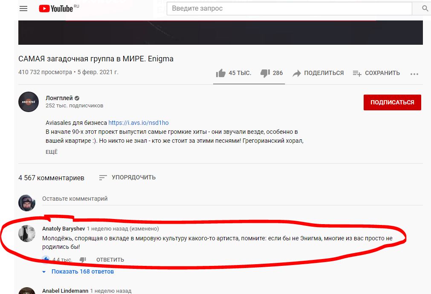Subscribe with the ПОДПИСАТЬСЯ button
431x294 pixels.
pos(392,102)
